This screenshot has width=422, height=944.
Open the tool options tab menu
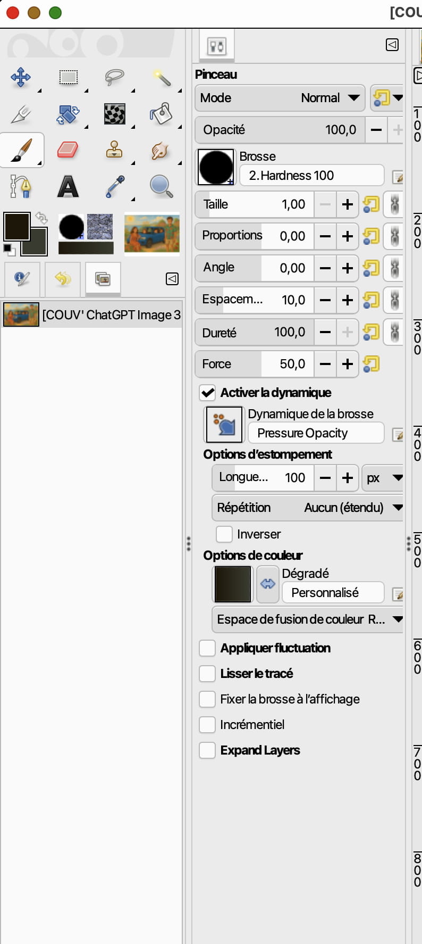[x=392, y=45]
